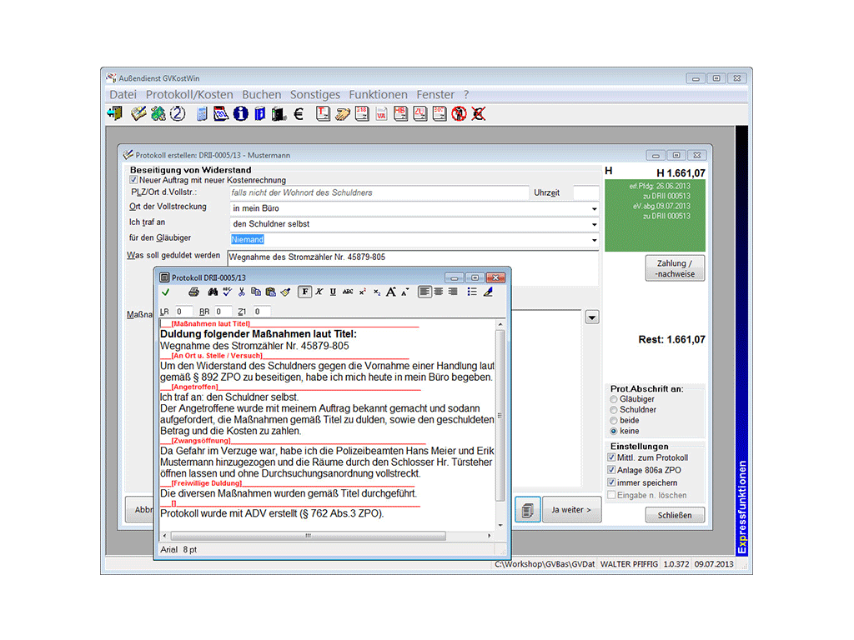Toggle bold formatting F button

pyautogui.click(x=305, y=292)
